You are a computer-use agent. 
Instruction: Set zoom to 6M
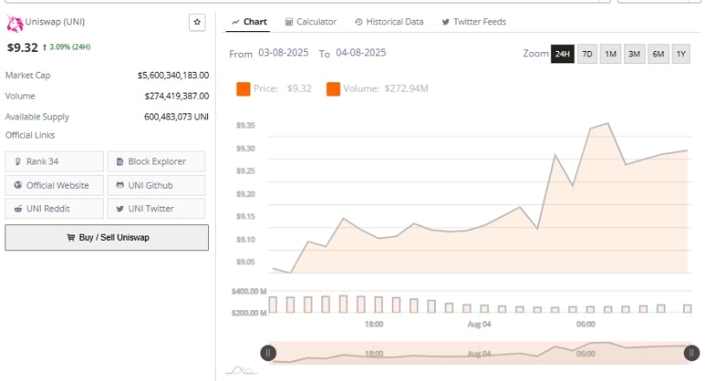click(x=658, y=54)
